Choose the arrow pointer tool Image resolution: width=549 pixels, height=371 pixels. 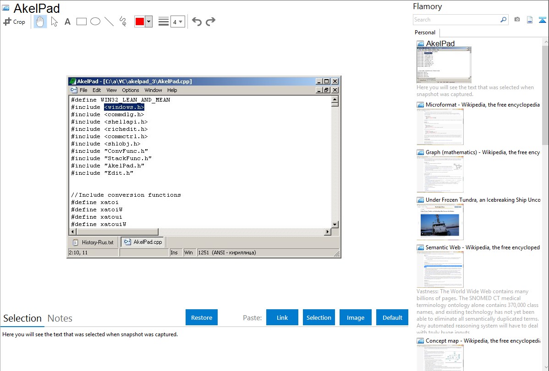(x=54, y=22)
